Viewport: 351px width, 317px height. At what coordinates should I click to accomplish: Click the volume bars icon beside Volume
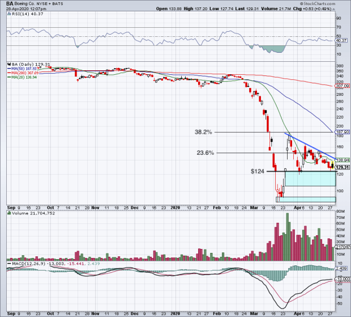[x=9, y=213]
